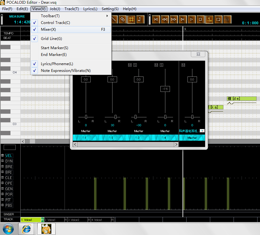Select the eraser tool in the toolbar
This screenshot has height=235, width=260.
tap(122, 19)
